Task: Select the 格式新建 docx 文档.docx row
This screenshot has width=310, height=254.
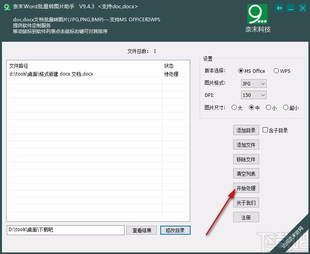Action: click(x=98, y=74)
